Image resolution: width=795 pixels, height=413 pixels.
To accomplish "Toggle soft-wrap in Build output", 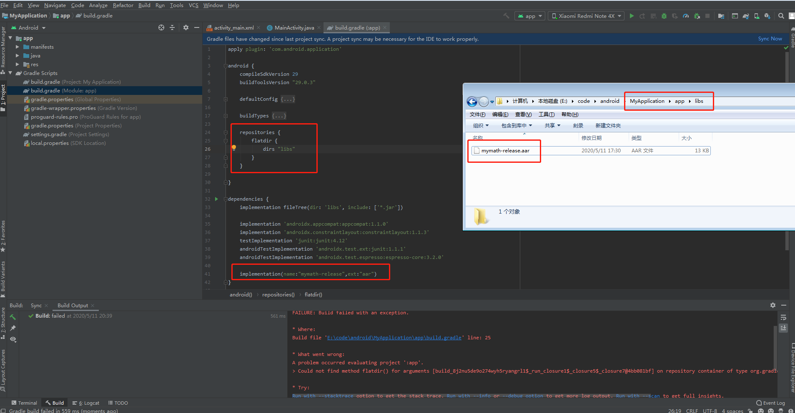I will coord(783,317).
